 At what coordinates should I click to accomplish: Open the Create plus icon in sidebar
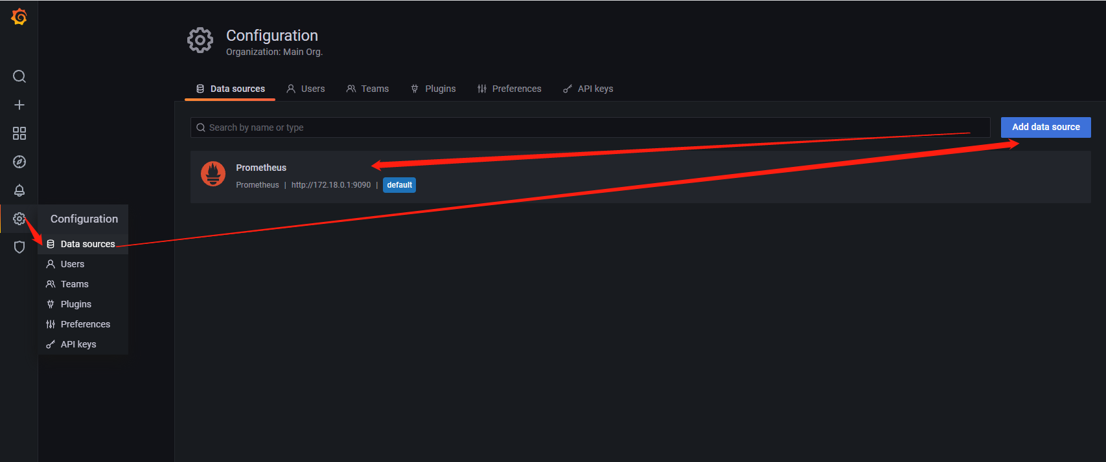click(19, 105)
